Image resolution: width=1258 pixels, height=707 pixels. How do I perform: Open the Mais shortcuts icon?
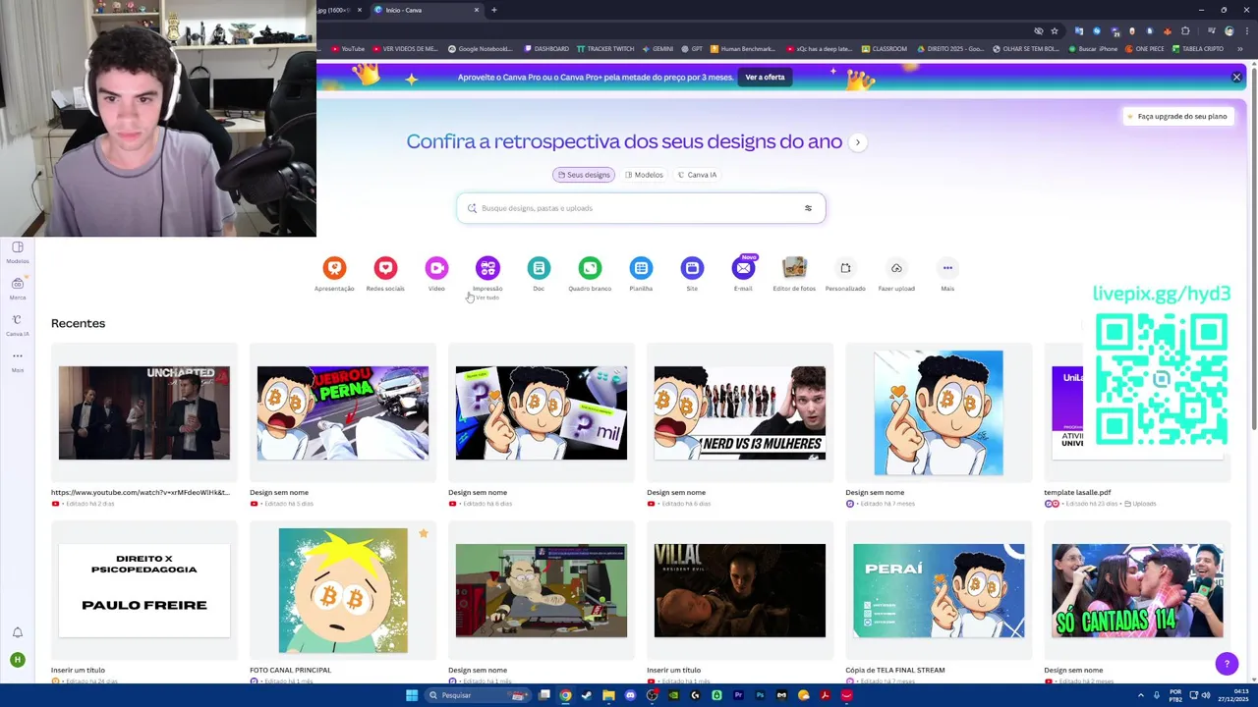tap(947, 267)
